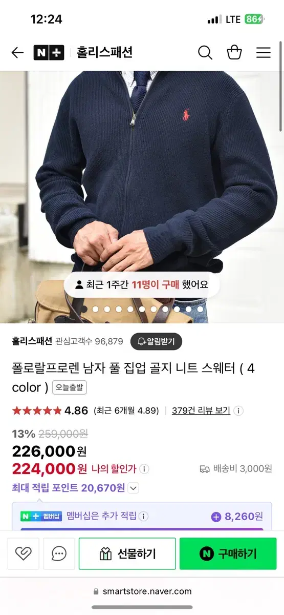Click info icon next to 나의 할인가
This screenshot has width=284, height=615.
point(144,469)
